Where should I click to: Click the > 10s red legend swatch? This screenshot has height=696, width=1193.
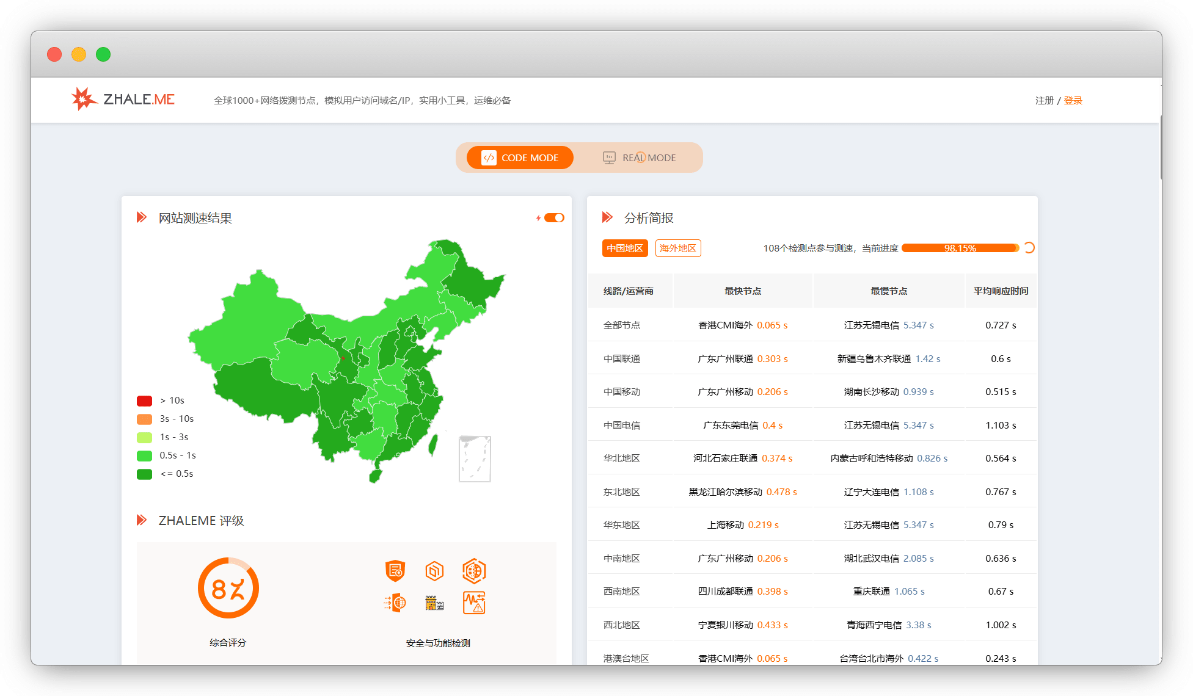144,401
